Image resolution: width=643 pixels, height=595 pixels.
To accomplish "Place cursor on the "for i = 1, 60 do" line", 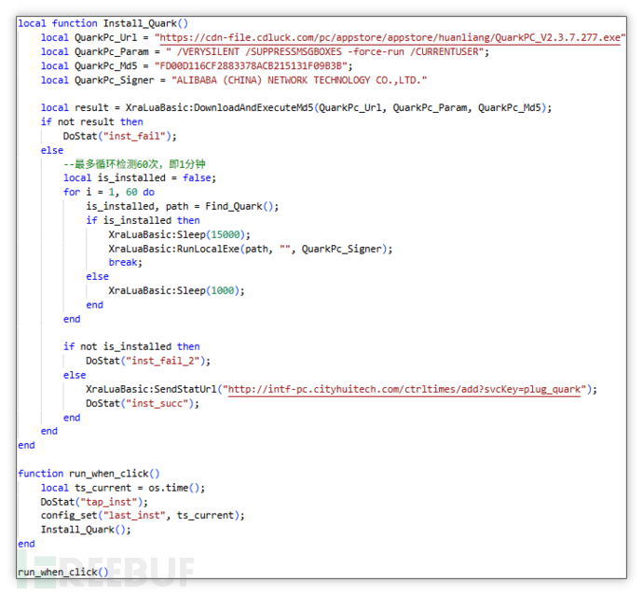I will (x=109, y=192).
